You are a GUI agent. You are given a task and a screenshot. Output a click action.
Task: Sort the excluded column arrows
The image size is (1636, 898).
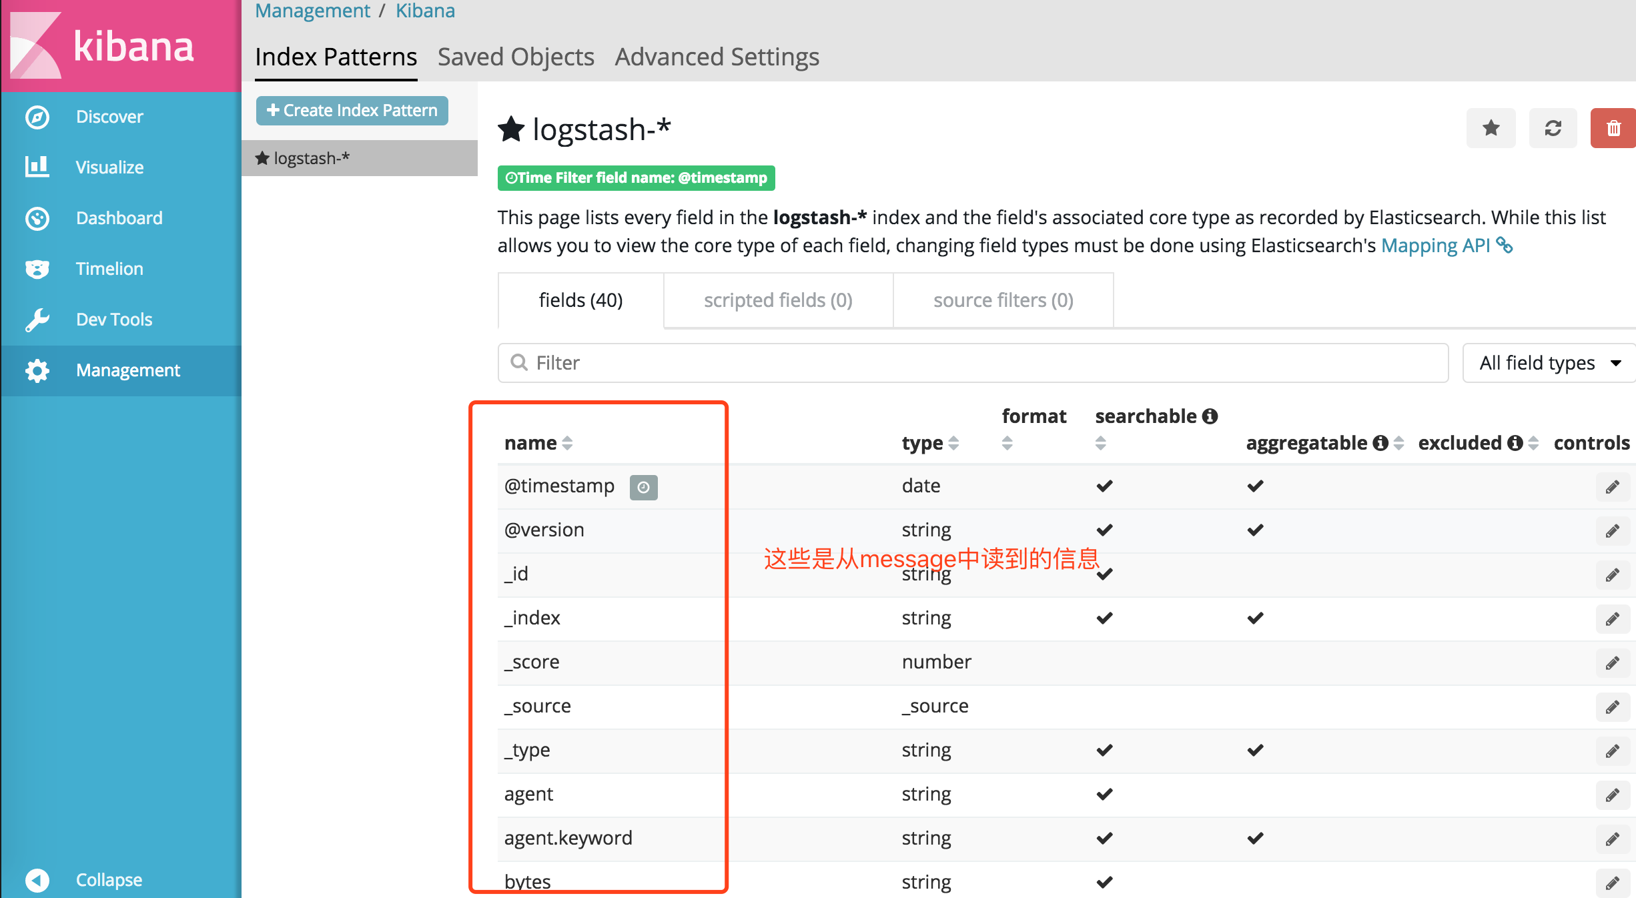[1533, 443]
